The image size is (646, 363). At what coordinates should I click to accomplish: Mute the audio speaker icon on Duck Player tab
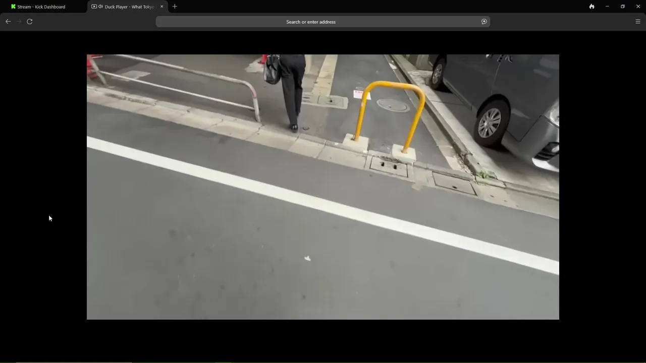click(100, 7)
